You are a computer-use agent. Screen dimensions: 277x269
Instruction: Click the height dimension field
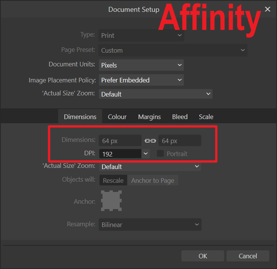[180, 140]
